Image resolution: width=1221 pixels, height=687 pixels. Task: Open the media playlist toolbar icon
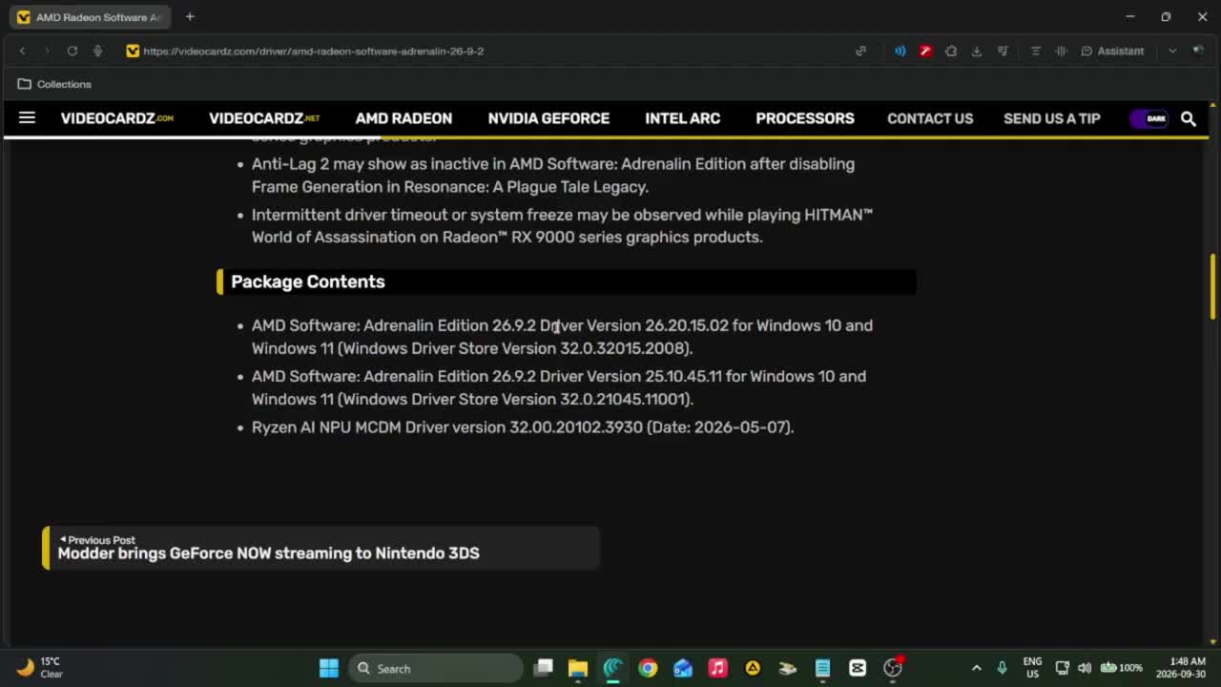(1003, 51)
